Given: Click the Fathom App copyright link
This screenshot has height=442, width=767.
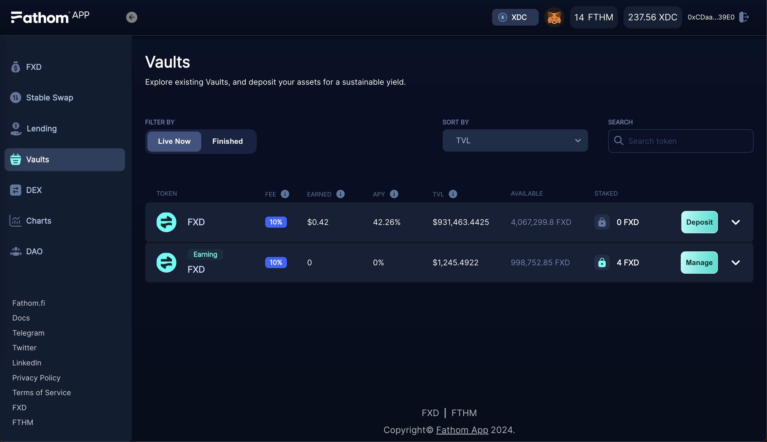Looking at the screenshot, I should 462,430.
